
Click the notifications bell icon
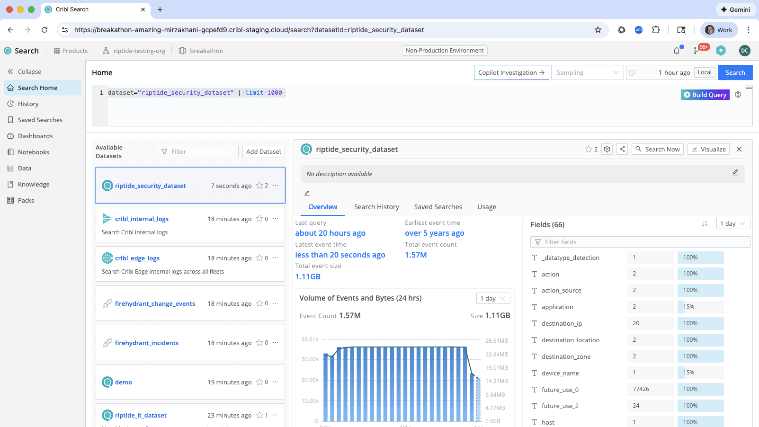tap(677, 51)
